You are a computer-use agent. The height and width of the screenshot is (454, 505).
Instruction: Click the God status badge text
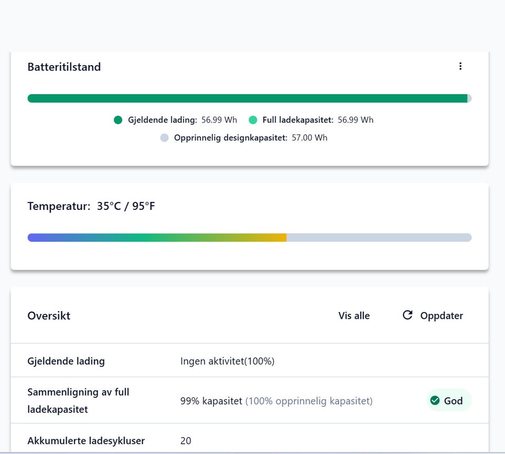[453, 401]
